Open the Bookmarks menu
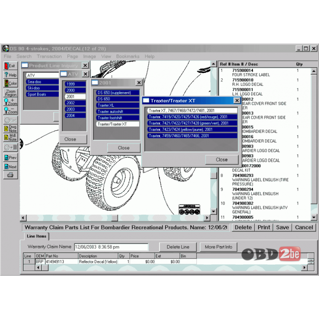The height and width of the screenshot is (319, 319). [x=128, y=56]
